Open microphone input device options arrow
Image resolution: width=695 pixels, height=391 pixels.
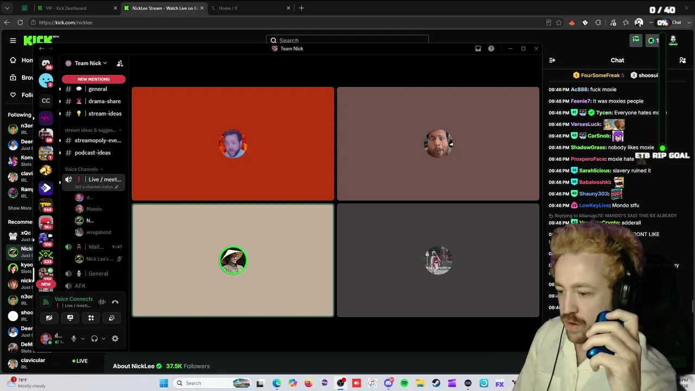(83, 338)
